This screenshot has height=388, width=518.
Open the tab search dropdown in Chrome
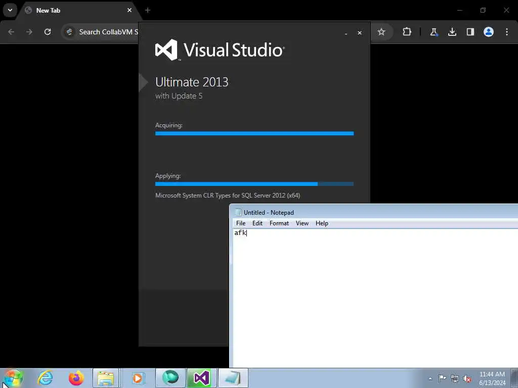[x=10, y=10]
